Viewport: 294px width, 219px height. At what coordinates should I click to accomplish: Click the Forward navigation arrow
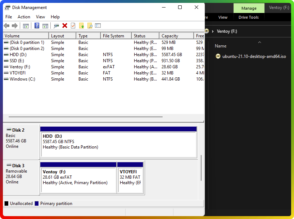click(14, 26)
